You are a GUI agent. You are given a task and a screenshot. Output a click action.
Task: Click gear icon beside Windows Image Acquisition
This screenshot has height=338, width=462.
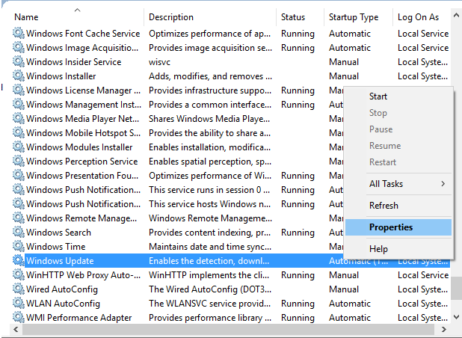coord(19,47)
